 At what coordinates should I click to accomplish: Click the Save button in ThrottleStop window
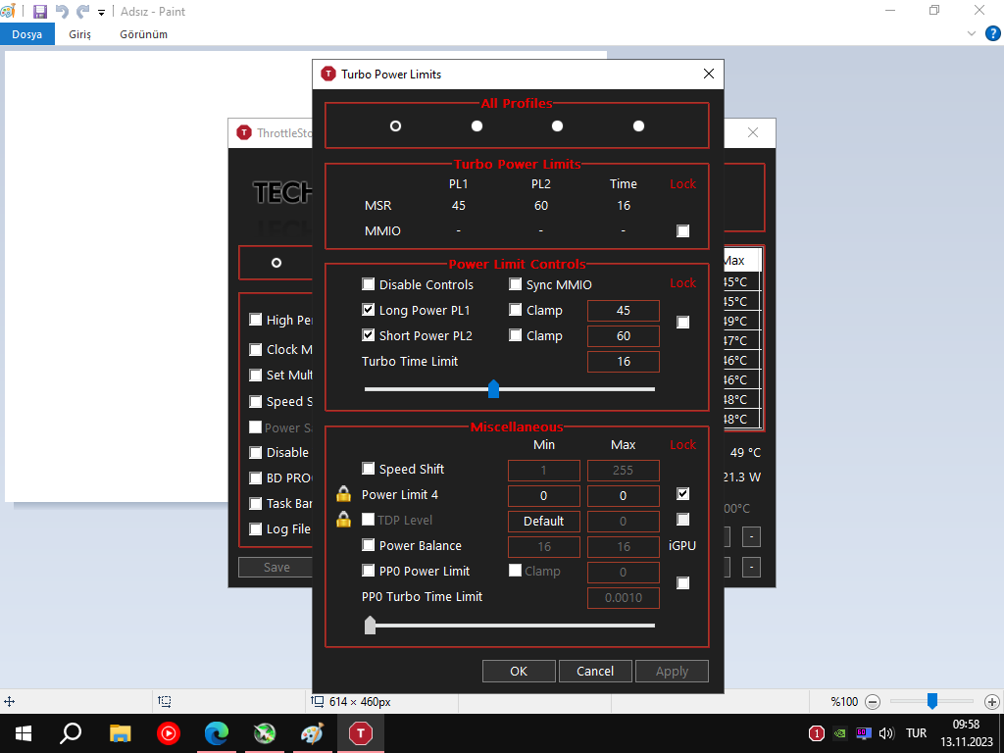(276, 568)
